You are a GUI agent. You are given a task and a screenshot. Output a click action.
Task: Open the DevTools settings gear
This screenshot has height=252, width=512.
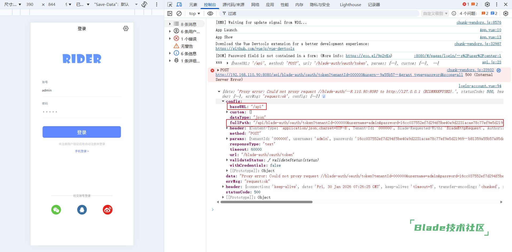pyautogui.click(x=487, y=5)
